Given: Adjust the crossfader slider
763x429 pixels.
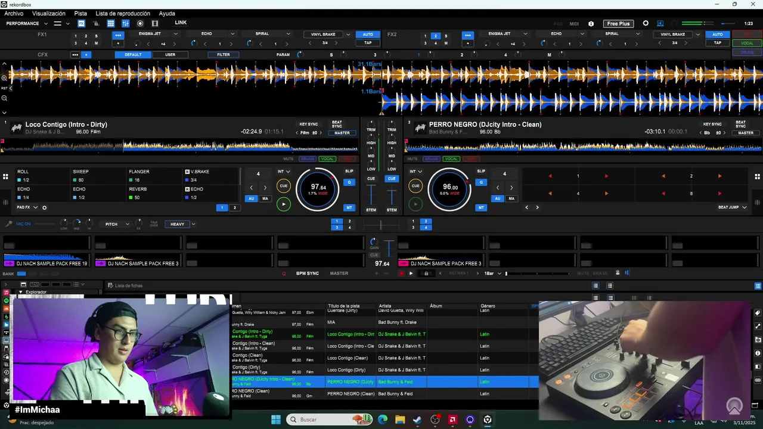Looking at the screenshot, I should (x=381, y=225).
